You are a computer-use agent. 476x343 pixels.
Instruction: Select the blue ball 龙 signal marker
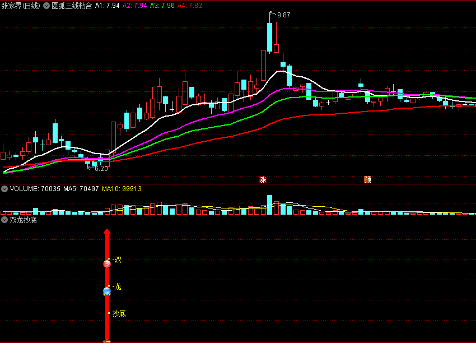tap(107, 291)
